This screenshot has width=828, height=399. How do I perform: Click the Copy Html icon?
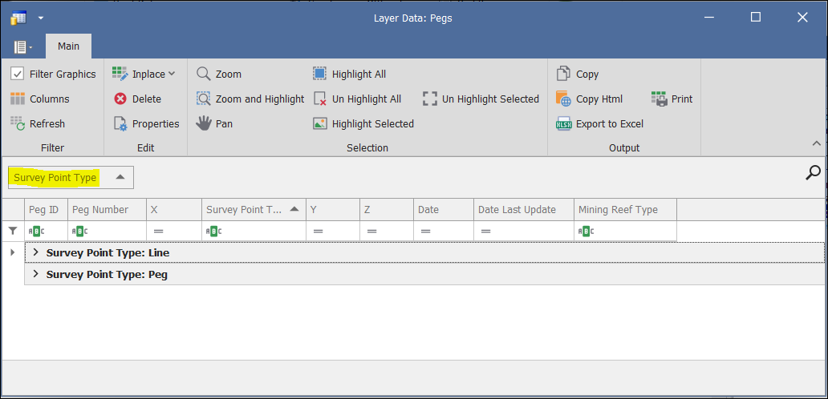point(563,99)
